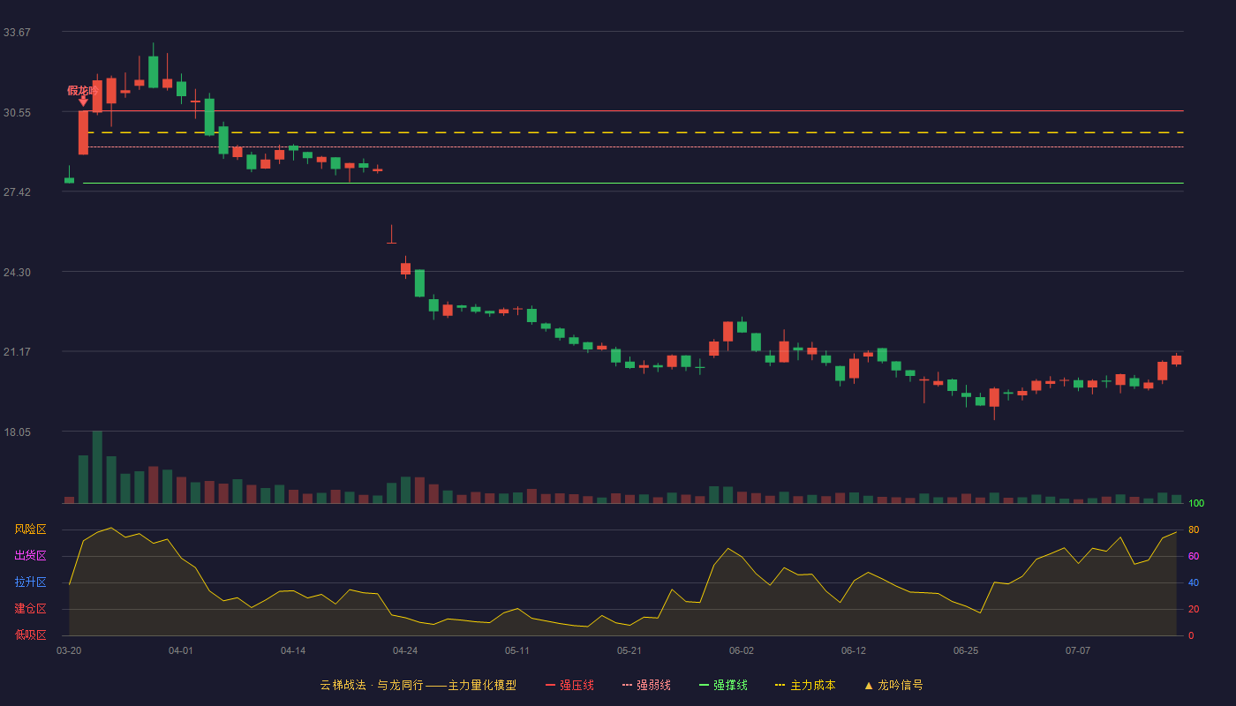The width and height of the screenshot is (1236, 706).
Task: Click the tall red candle under 假龙吟 marker
Action: tap(83, 132)
